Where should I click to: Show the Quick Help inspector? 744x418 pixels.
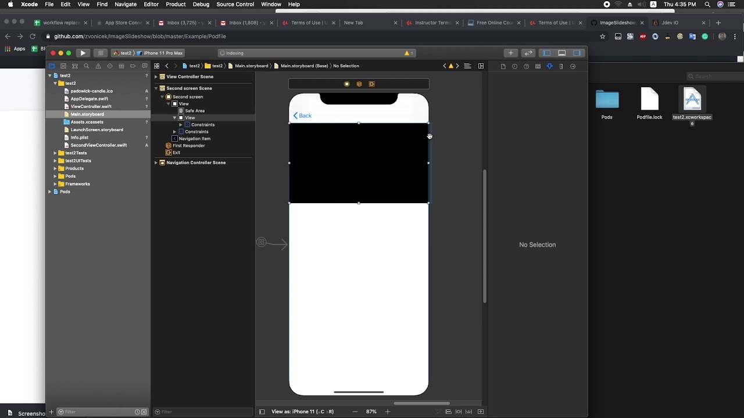(x=526, y=66)
